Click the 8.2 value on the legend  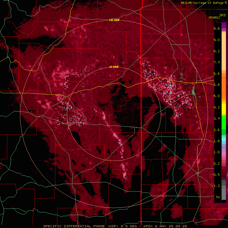click(217, 51)
